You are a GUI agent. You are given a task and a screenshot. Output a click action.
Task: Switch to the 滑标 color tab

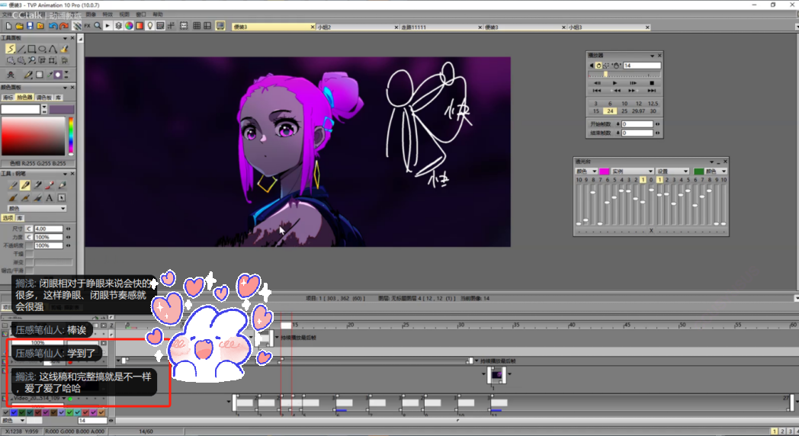click(8, 98)
